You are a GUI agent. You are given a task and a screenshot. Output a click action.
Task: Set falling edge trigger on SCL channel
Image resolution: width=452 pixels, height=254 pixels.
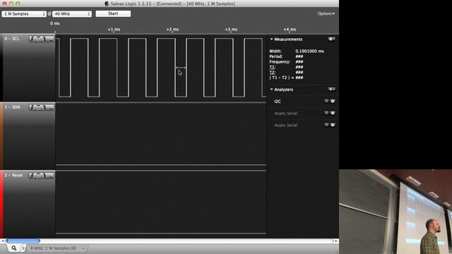point(44,39)
